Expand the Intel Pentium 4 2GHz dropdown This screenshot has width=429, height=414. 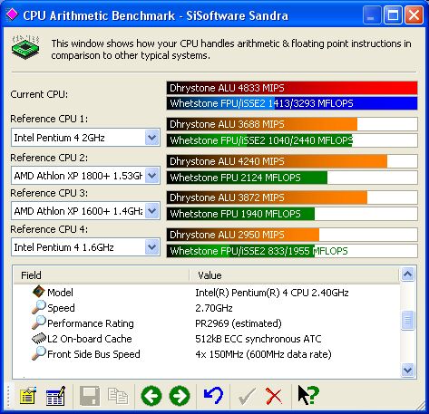152,138
